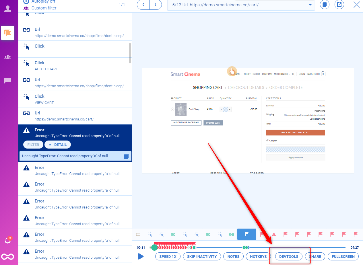Select the recordings icon highlighted in orange
The image size is (363, 265).
(8, 33)
